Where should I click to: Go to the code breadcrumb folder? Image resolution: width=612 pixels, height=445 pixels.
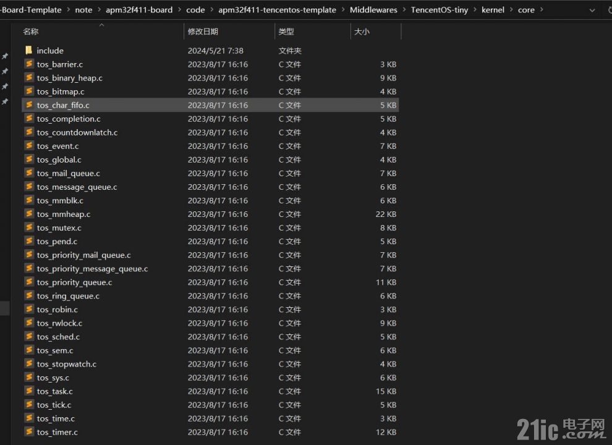click(195, 10)
